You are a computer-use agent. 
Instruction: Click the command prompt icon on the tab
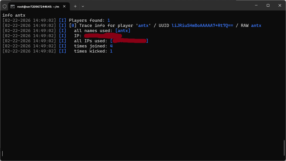click(13, 6)
